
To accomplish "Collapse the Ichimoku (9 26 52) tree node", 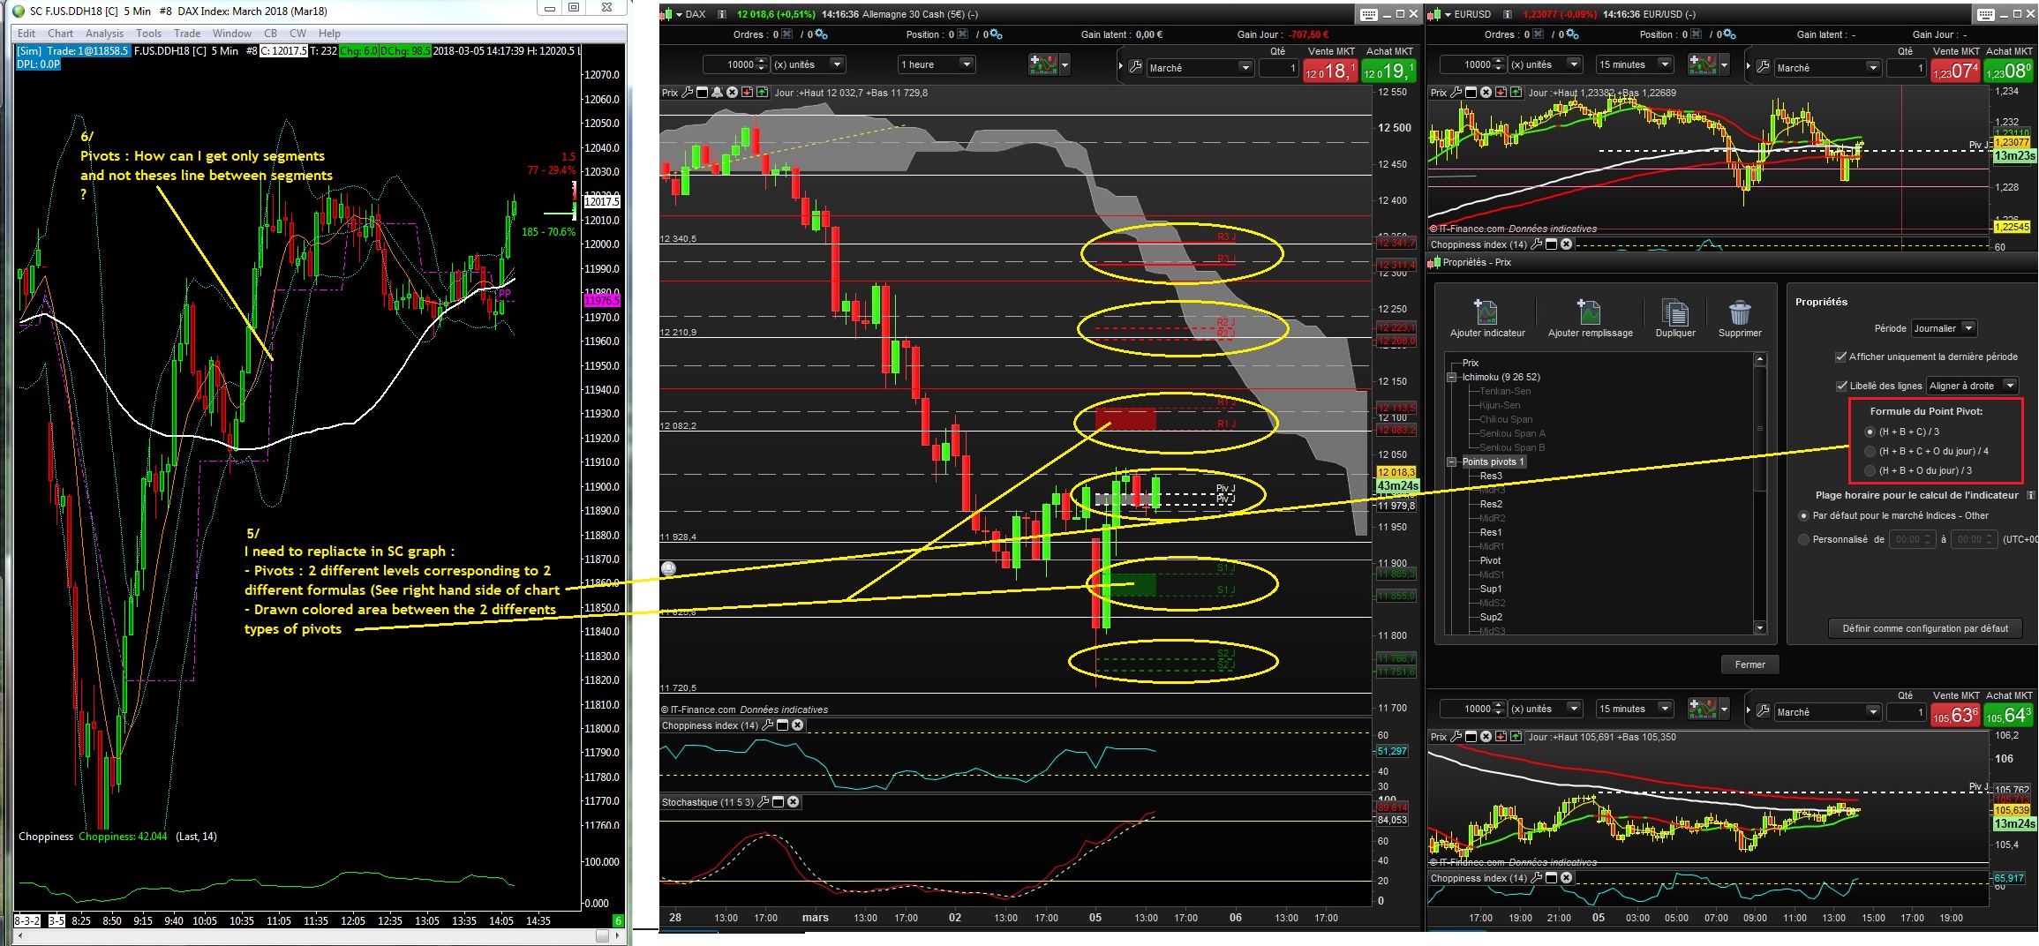I will click(1451, 378).
